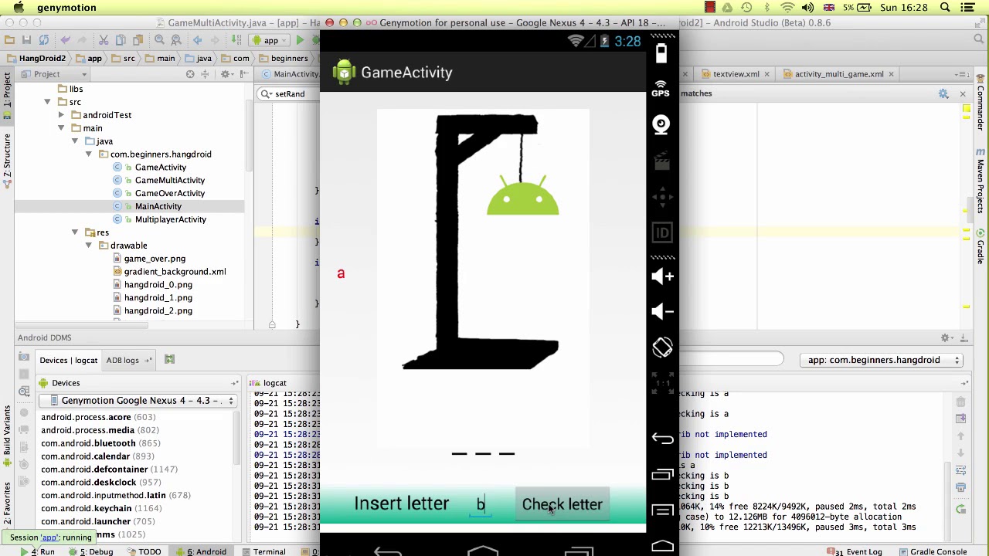989x556 pixels.
Task: Open the Project view dropdown
Action: (x=54, y=74)
